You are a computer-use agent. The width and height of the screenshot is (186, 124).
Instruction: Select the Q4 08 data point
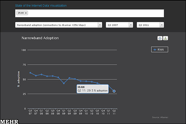pos(58,77)
